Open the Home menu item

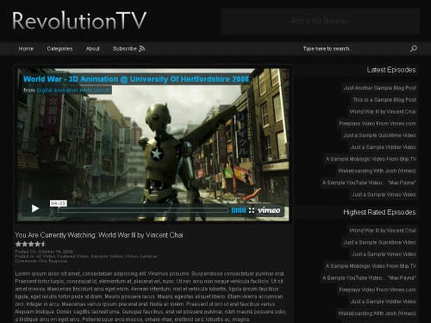coord(26,49)
